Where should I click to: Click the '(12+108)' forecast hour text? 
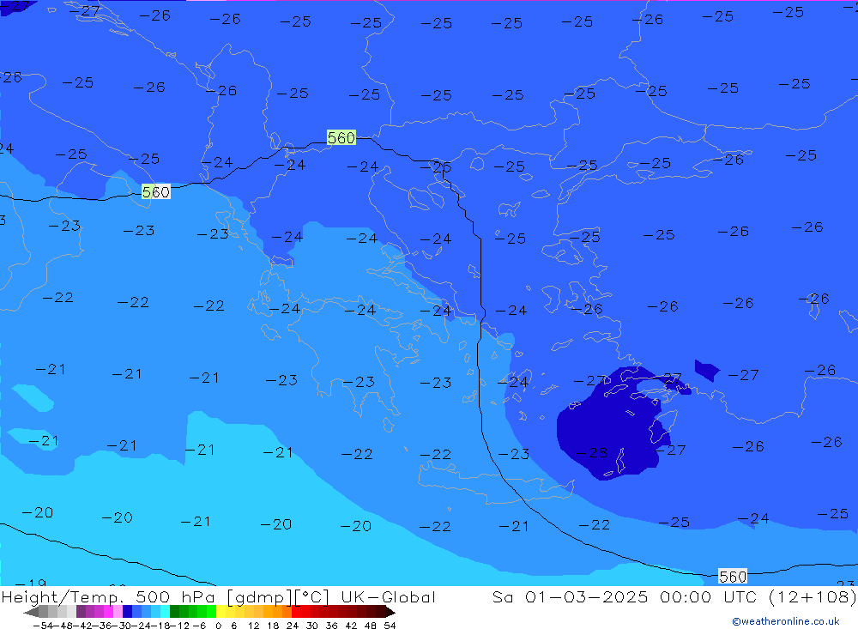click(x=812, y=596)
